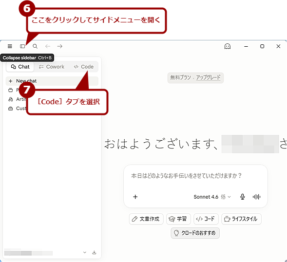Open the blurred account name area
This screenshot has width=287, height=262.
tap(28, 252)
